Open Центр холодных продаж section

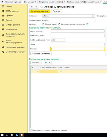pyautogui.click(x=16, y=52)
